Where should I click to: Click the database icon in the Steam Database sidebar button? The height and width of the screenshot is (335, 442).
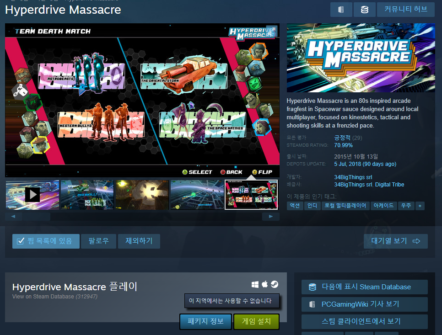pyautogui.click(x=312, y=287)
